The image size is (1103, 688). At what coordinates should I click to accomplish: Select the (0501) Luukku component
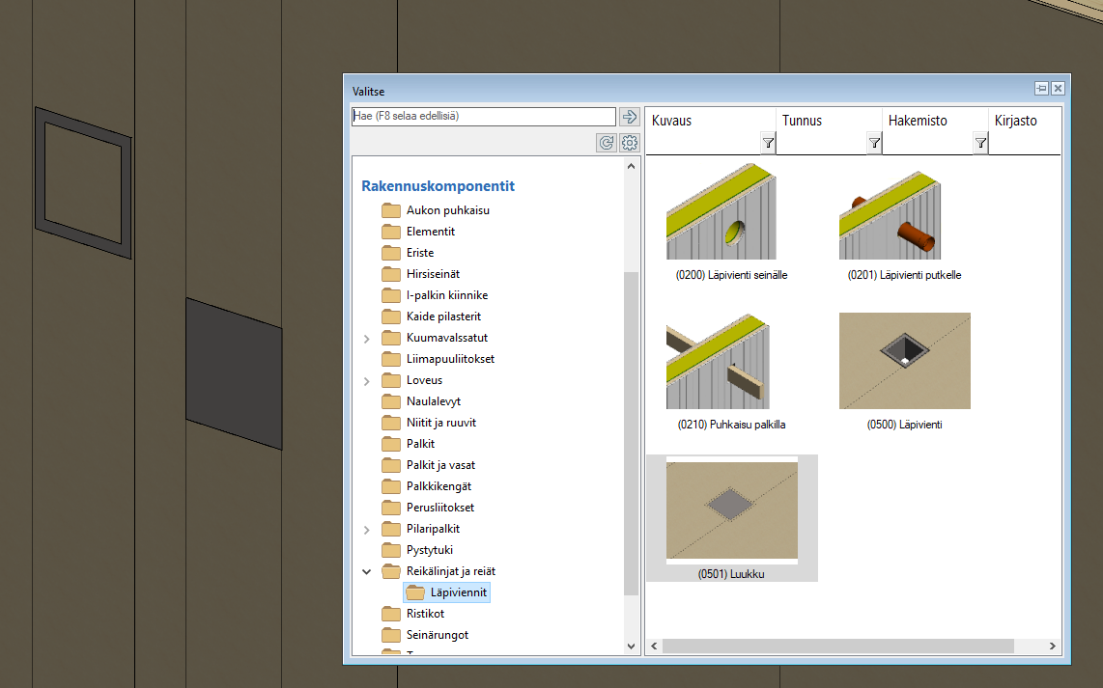(731, 511)
